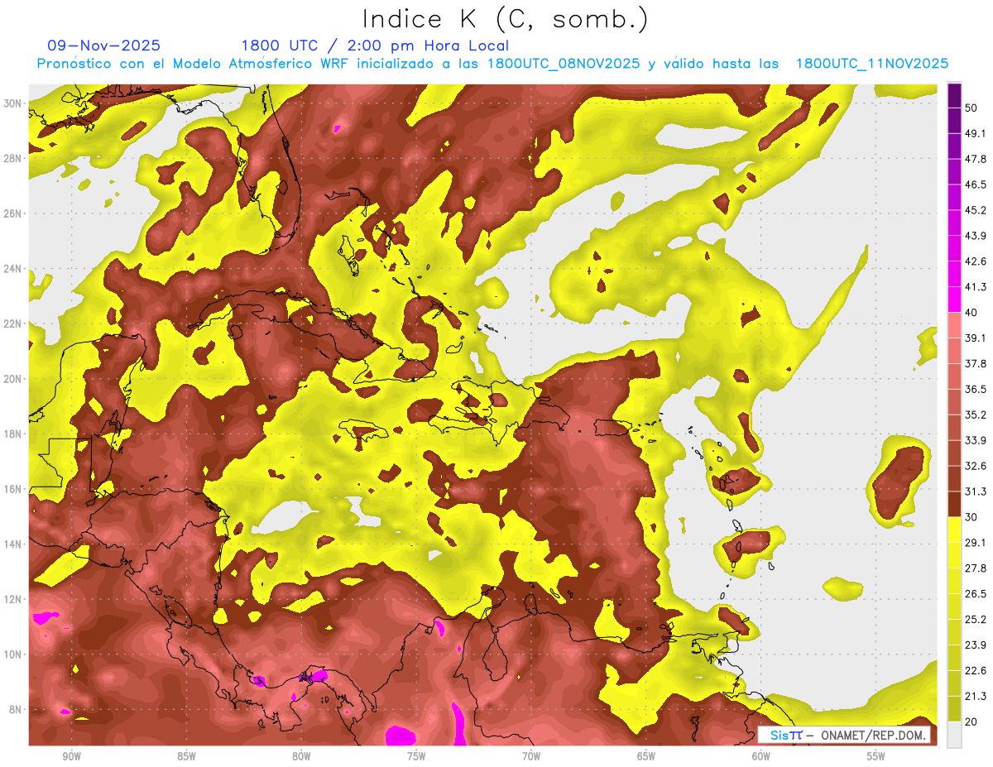Click the longitude label '60W'
Viewport: 993px width, 767px height.
pos(761,756)
